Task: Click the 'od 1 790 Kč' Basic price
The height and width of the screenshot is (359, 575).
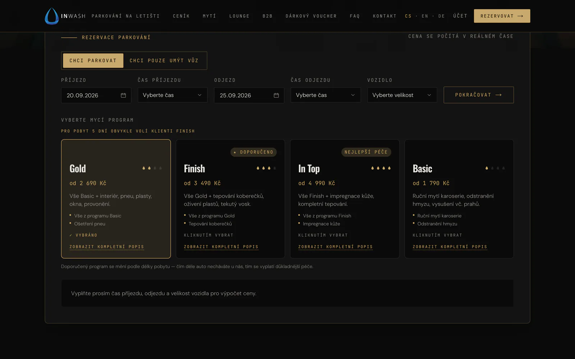Action: click(431, 183)
